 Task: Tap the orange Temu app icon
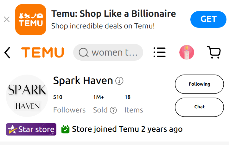click(31, 20)
